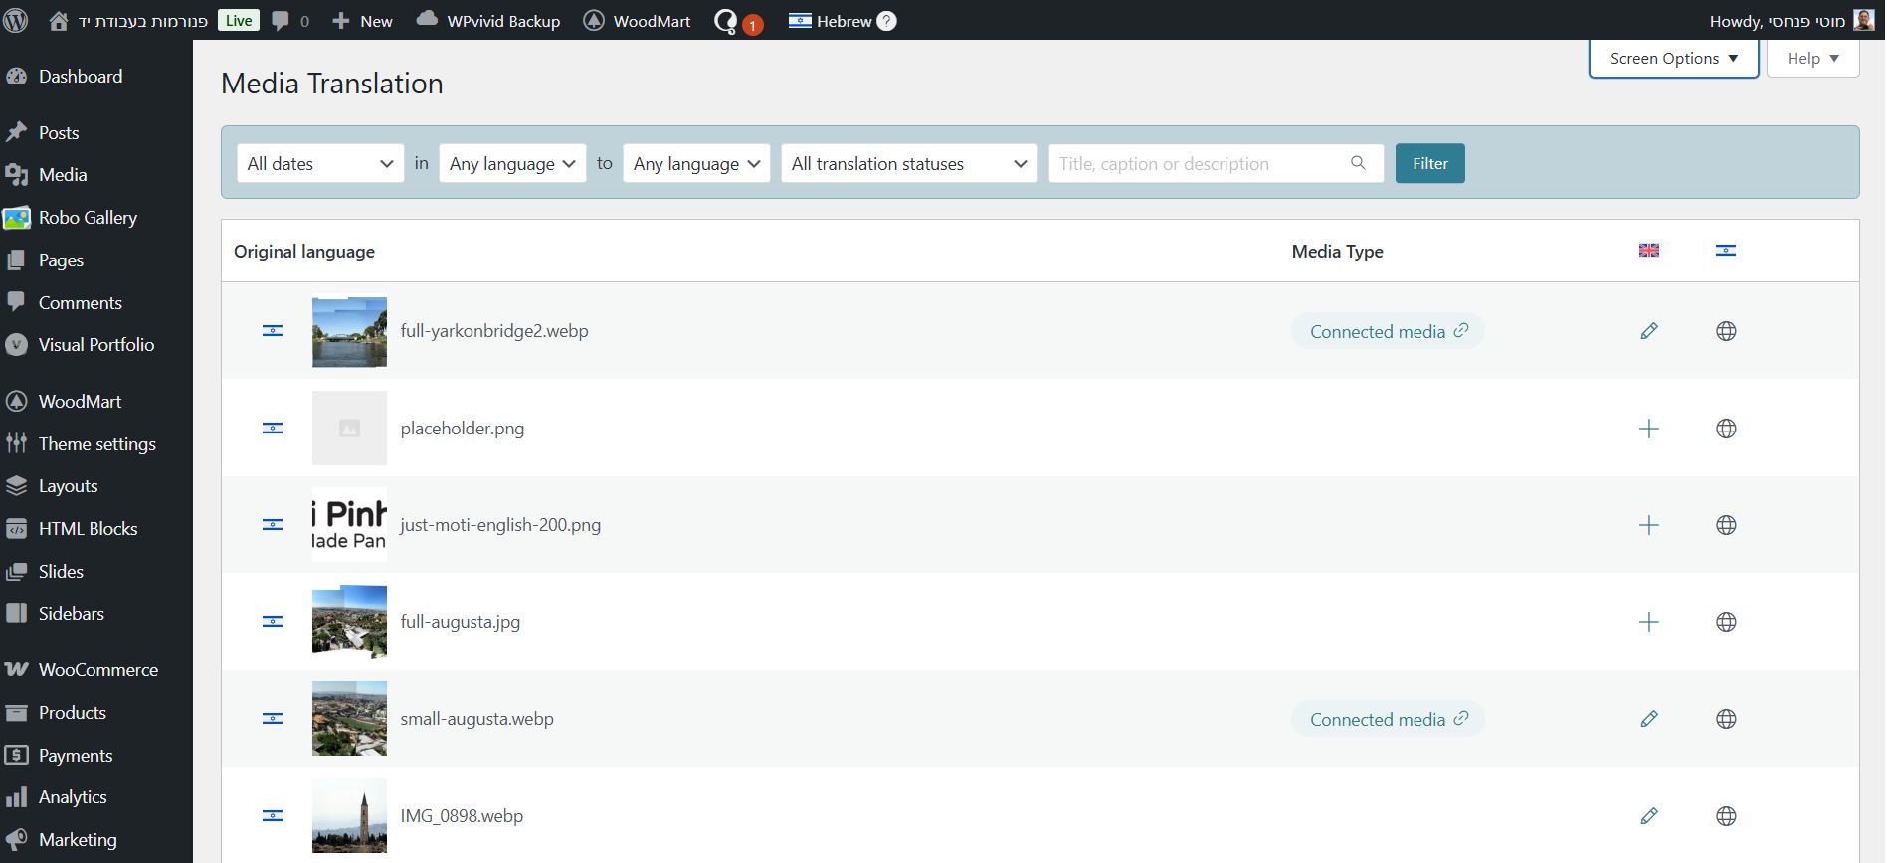Expand the Screen Options panel

(1673, 59)
